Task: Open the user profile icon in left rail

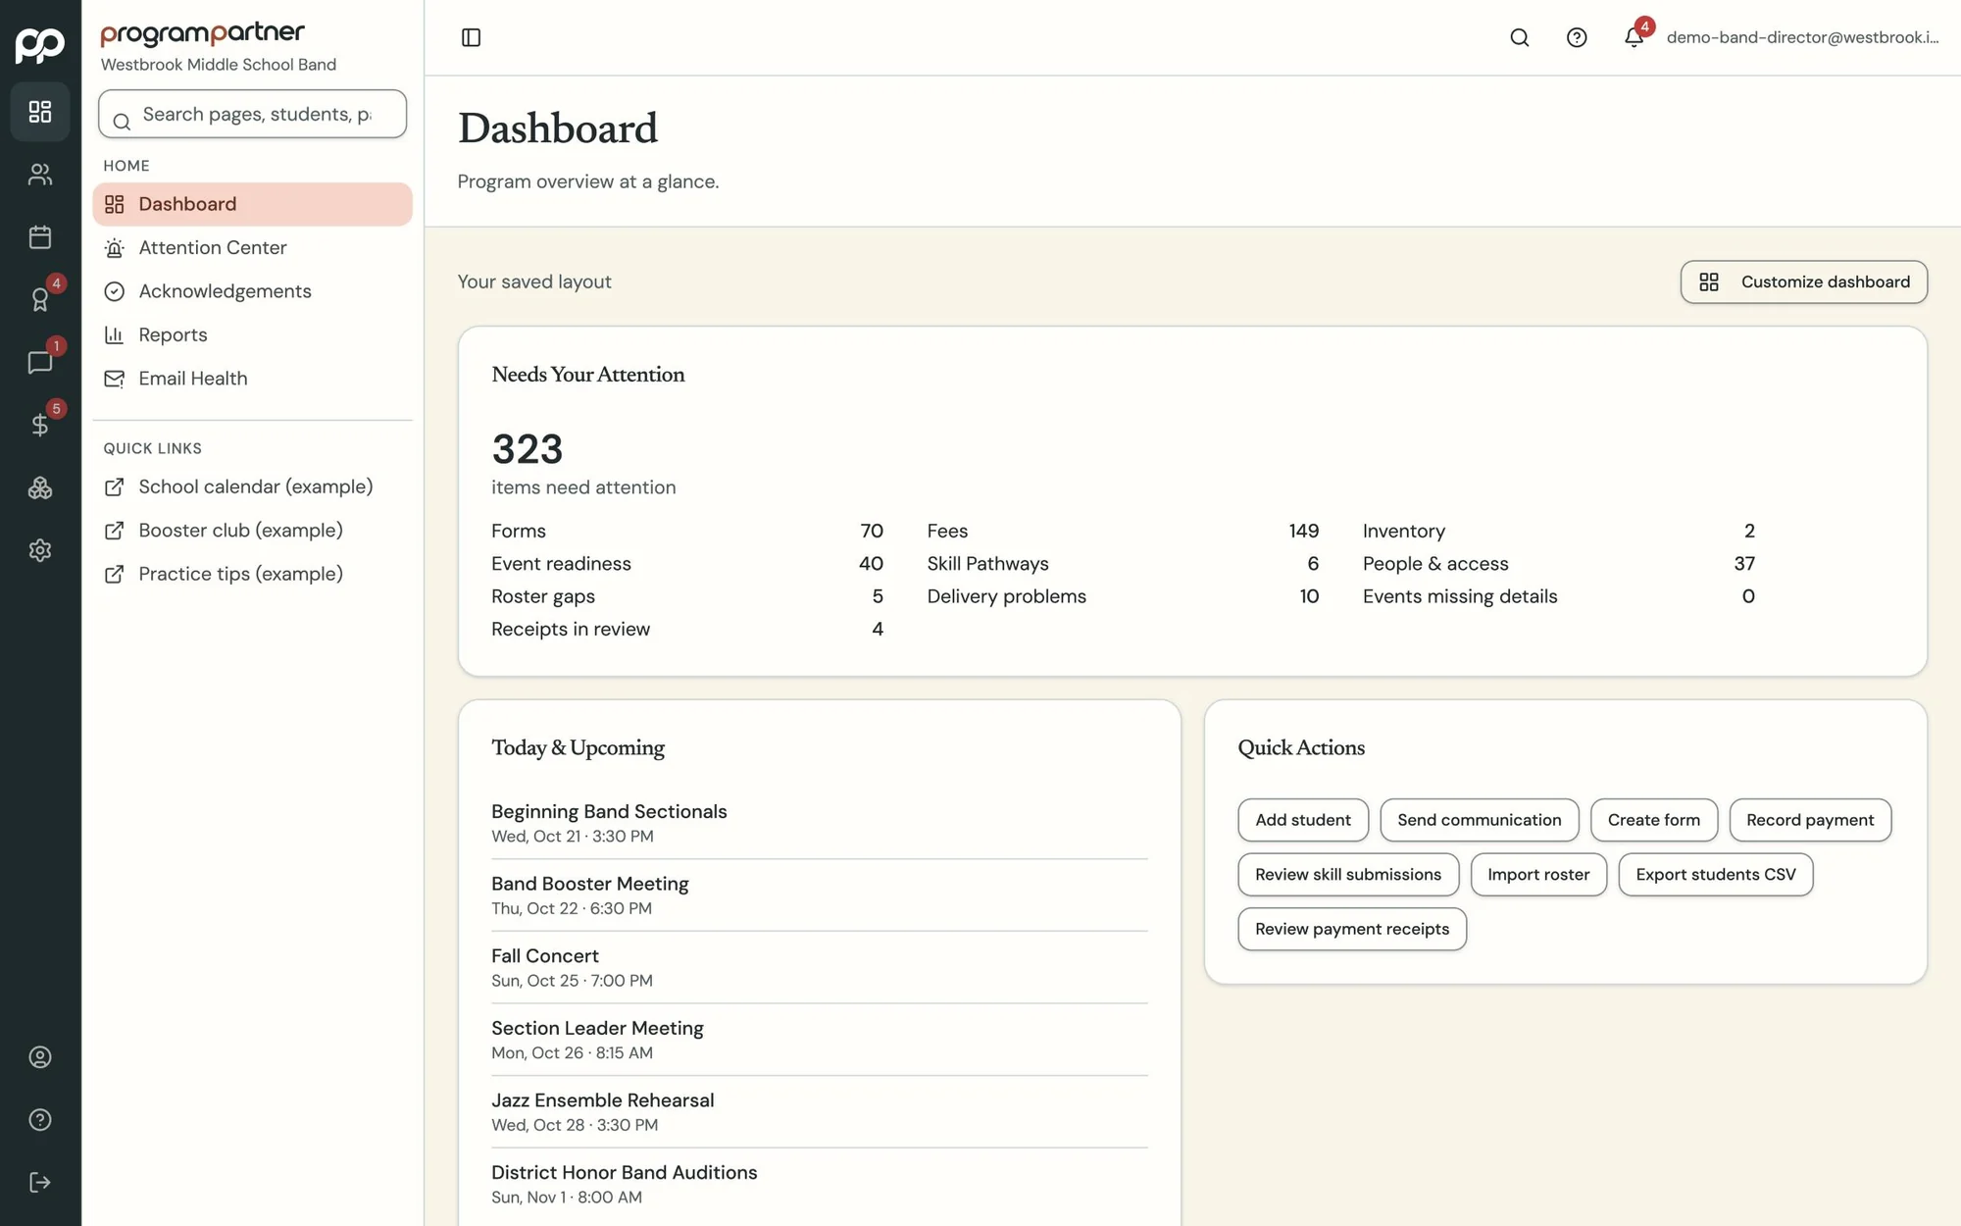Action: tap(40, 1057)
